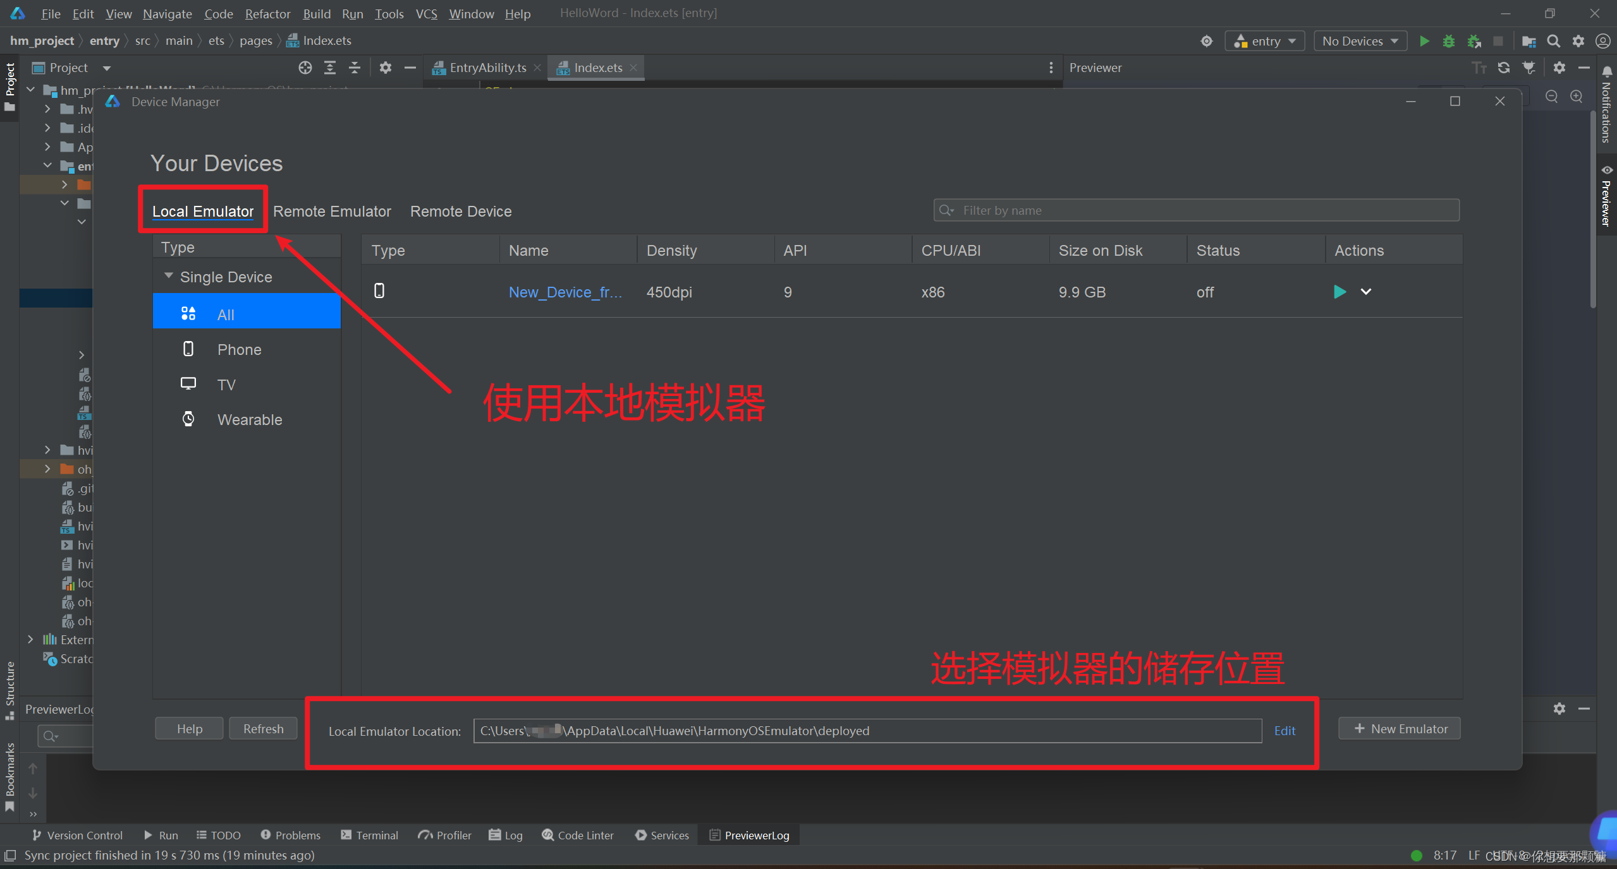Select the Wearable device type
The width and height of the screenshot is (1617, 869).
tap(249, 420)
